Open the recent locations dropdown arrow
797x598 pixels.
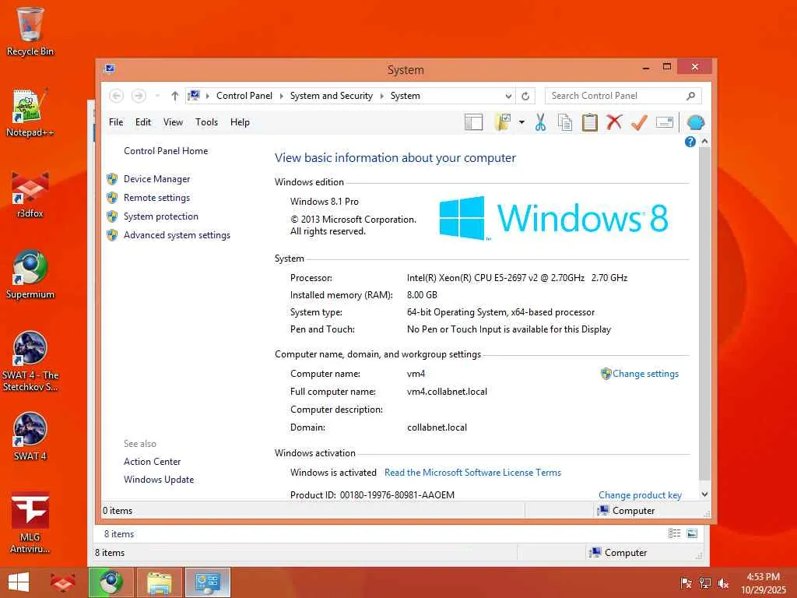pyautogui.click(x=157, y=96)
